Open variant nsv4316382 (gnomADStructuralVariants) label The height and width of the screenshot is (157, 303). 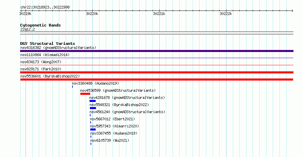pos(58,48)
